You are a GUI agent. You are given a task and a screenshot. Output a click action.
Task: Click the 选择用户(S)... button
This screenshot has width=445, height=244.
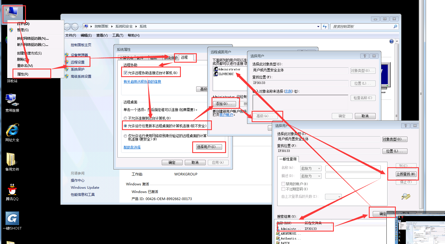[x=209, y=147]
